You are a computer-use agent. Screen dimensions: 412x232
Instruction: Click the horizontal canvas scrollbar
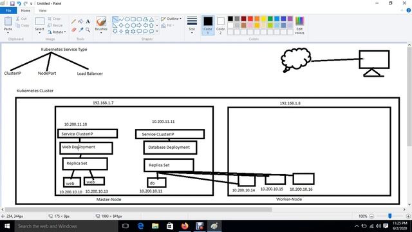pyautogui.click(x=138, y=209)
